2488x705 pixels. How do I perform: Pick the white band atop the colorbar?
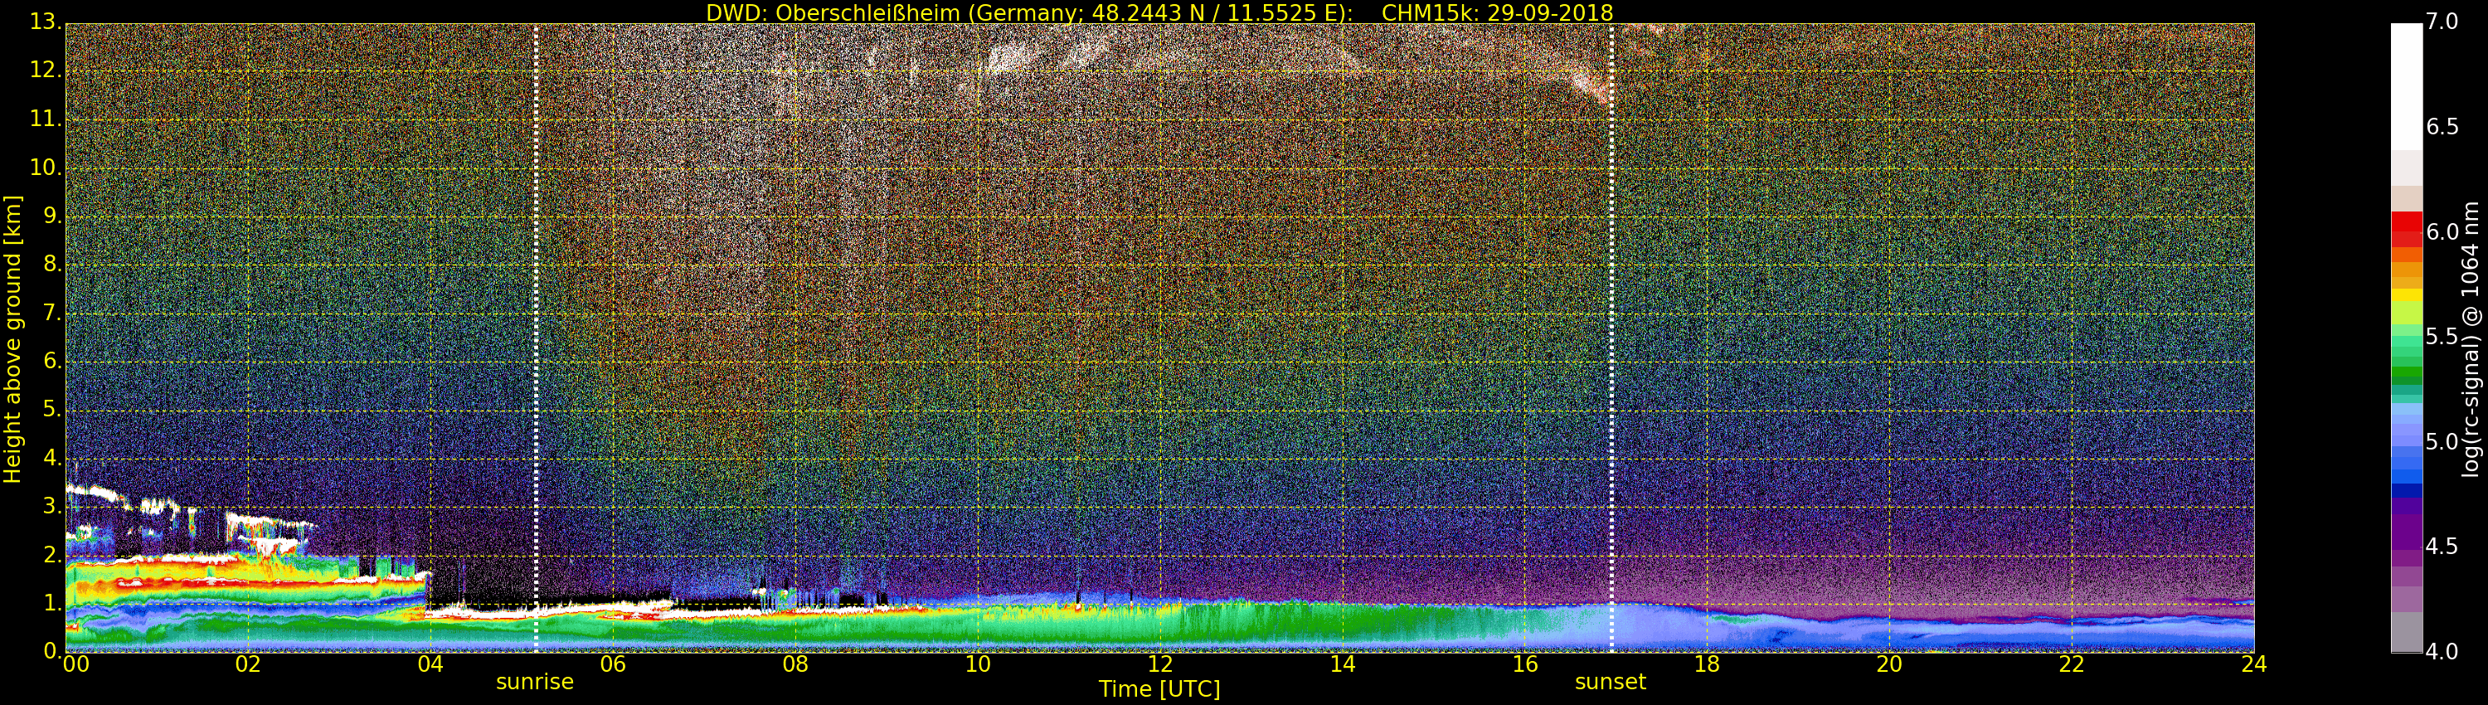click(x=2406, y=87)
